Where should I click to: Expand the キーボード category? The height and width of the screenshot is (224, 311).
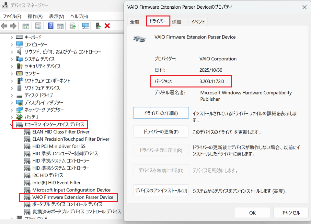coord(12,37)
